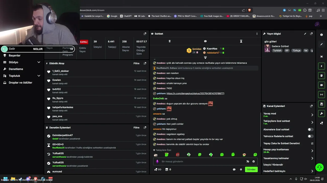Image resolution: width=327 pixels, height=183 pixels.
Task: Click the broadcast signal icon in right sidebar
Action: [321, 95]
